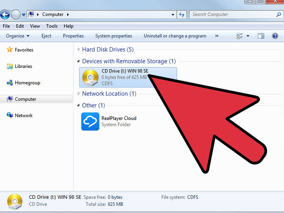This screenshot has height=213, width=284.
Task: Click the magnifier search icon
Action: (279, 15)
